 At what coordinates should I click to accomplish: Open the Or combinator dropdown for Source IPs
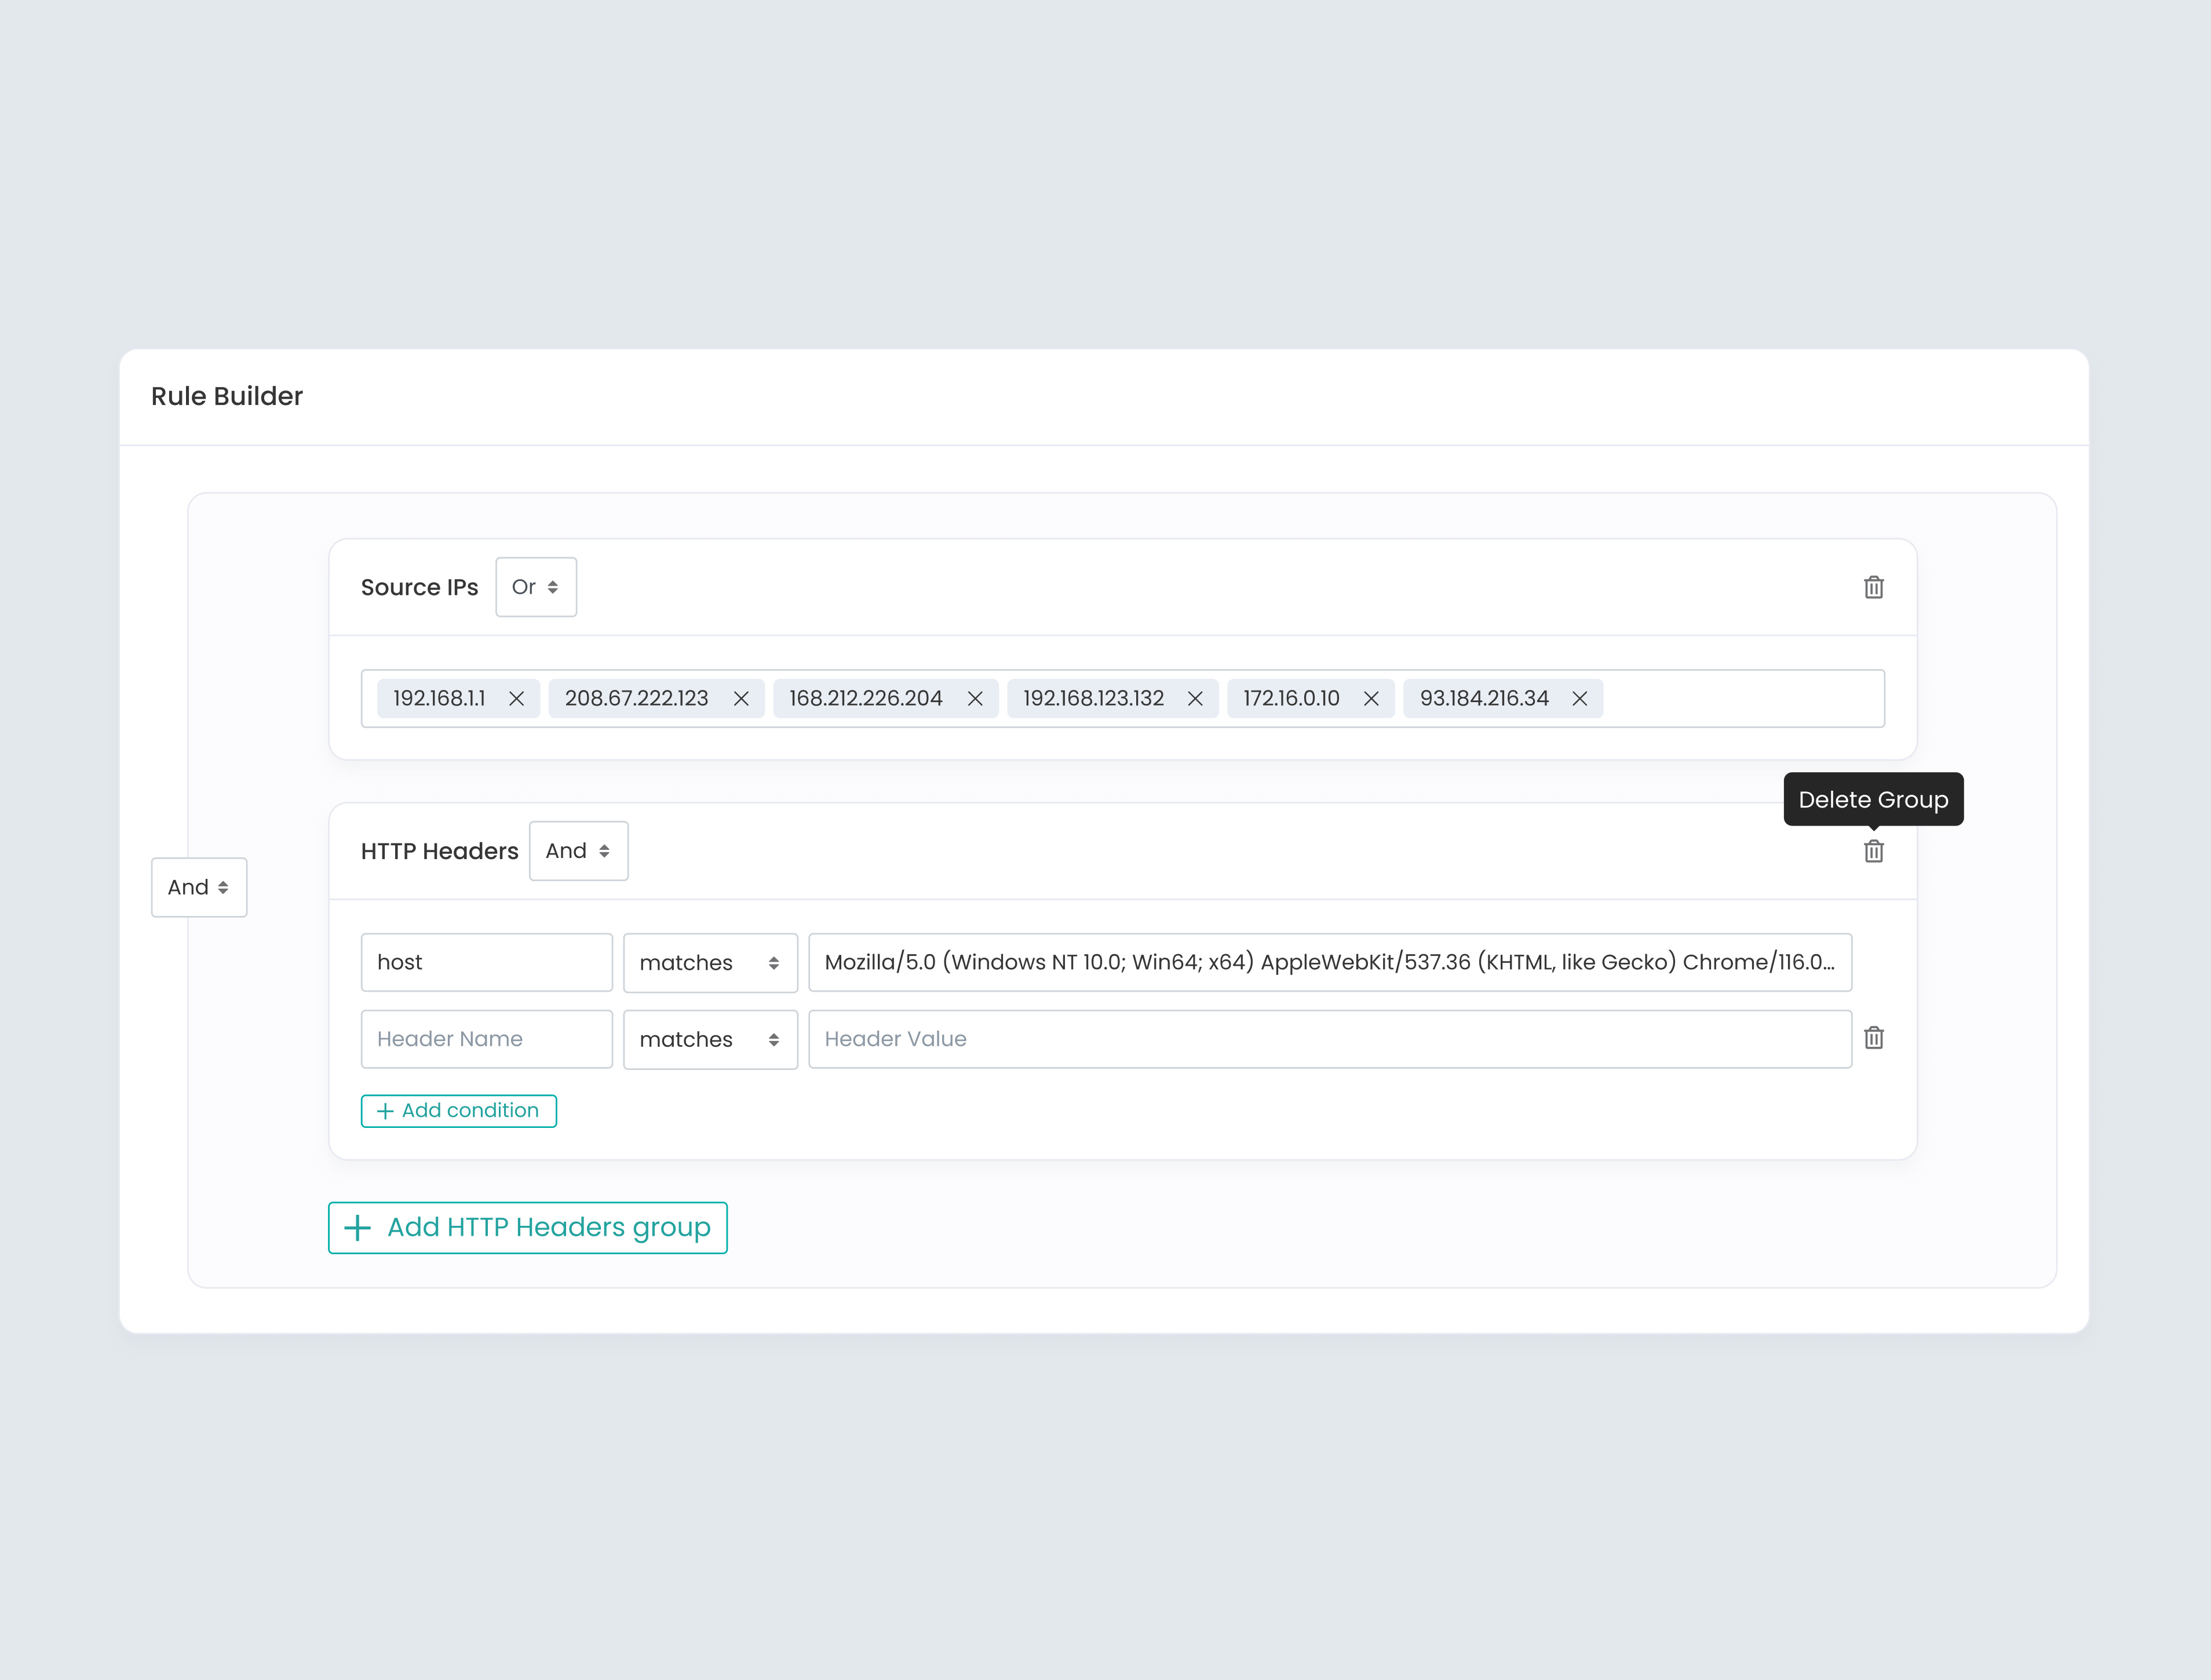536,587
